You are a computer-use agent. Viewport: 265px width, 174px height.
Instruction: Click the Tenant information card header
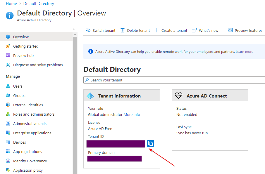pos(122,95)
